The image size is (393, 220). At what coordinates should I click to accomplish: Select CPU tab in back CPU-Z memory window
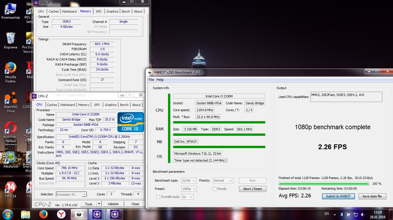(x=41, y=11)
